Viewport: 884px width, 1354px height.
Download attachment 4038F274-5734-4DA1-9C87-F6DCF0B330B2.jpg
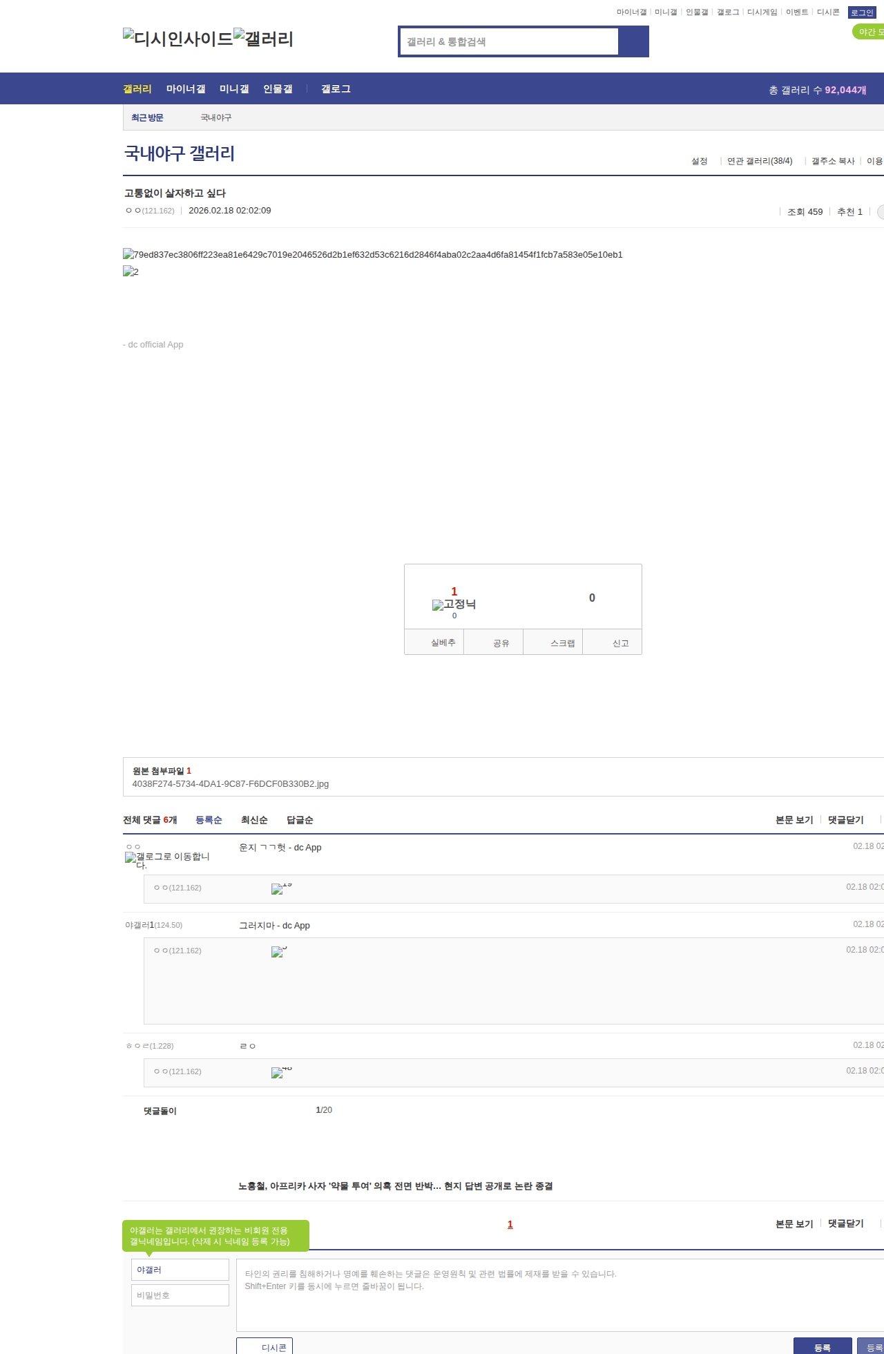coord(231,784)
